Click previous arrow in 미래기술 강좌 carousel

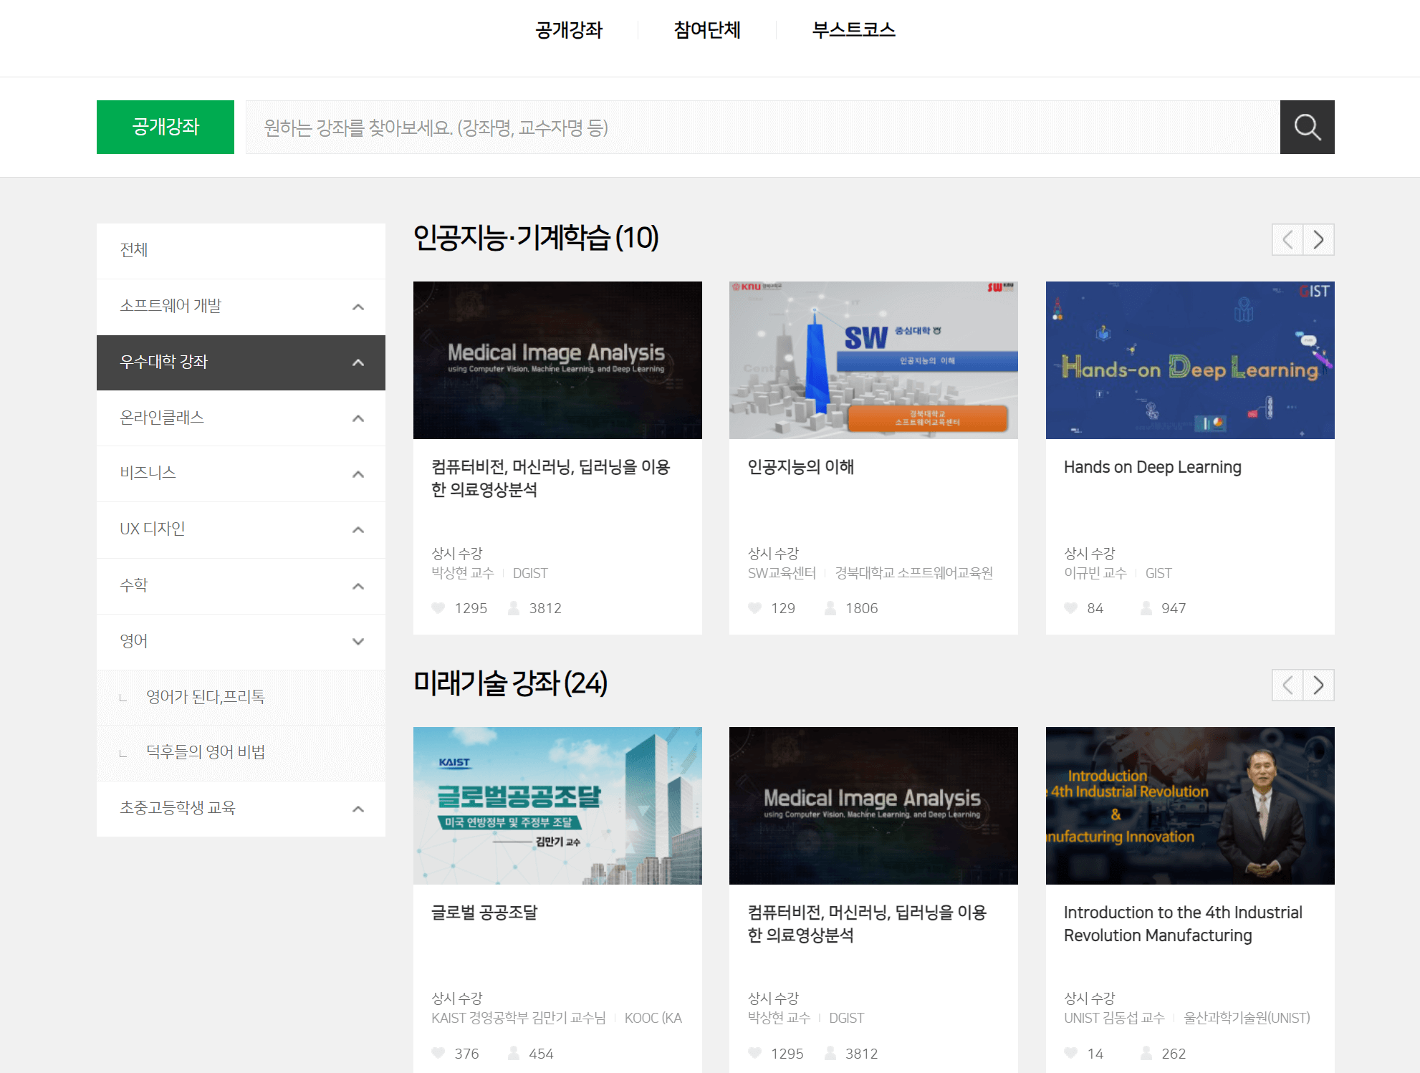click(x=1287, y=685)
